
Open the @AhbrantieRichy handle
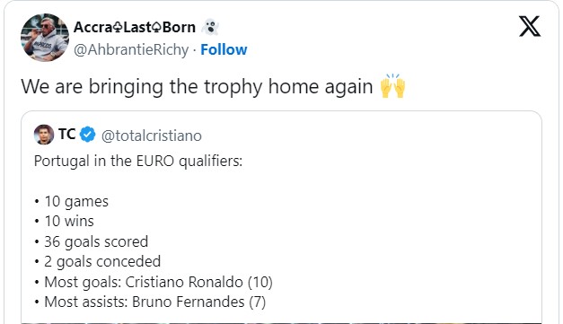click(131, 50)
